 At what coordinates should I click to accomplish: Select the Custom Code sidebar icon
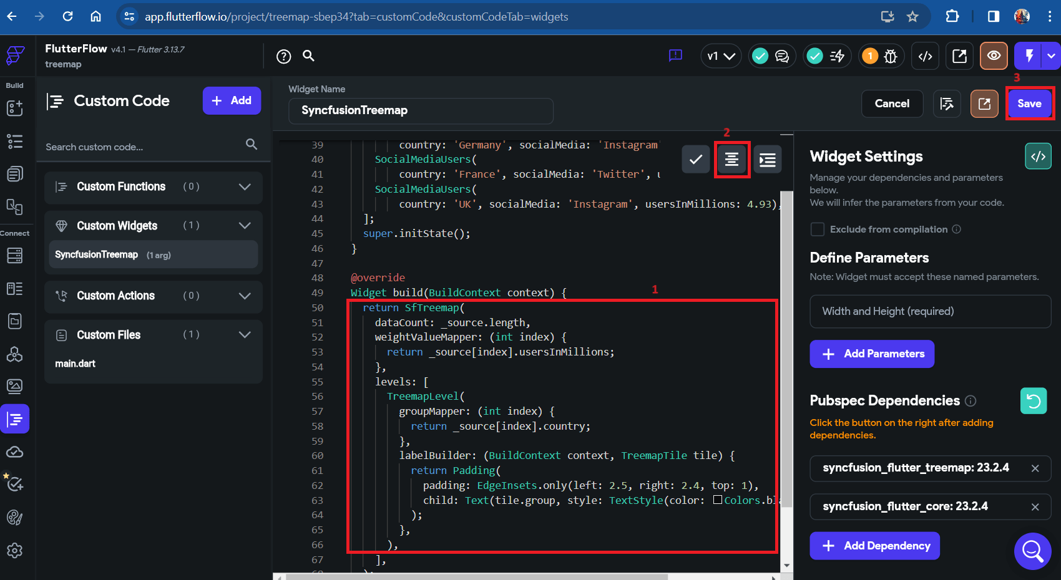point(15,419)
